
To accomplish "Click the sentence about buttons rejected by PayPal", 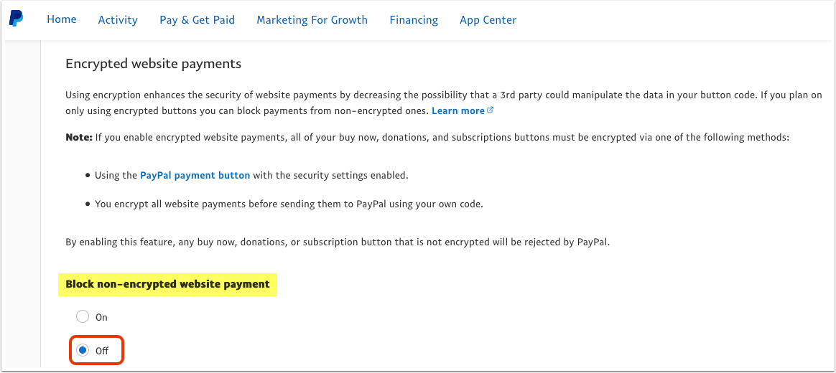I will [x=337, y=242].
